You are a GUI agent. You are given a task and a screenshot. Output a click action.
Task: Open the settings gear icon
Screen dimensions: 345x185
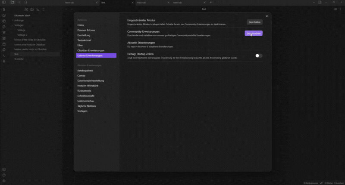4,181
